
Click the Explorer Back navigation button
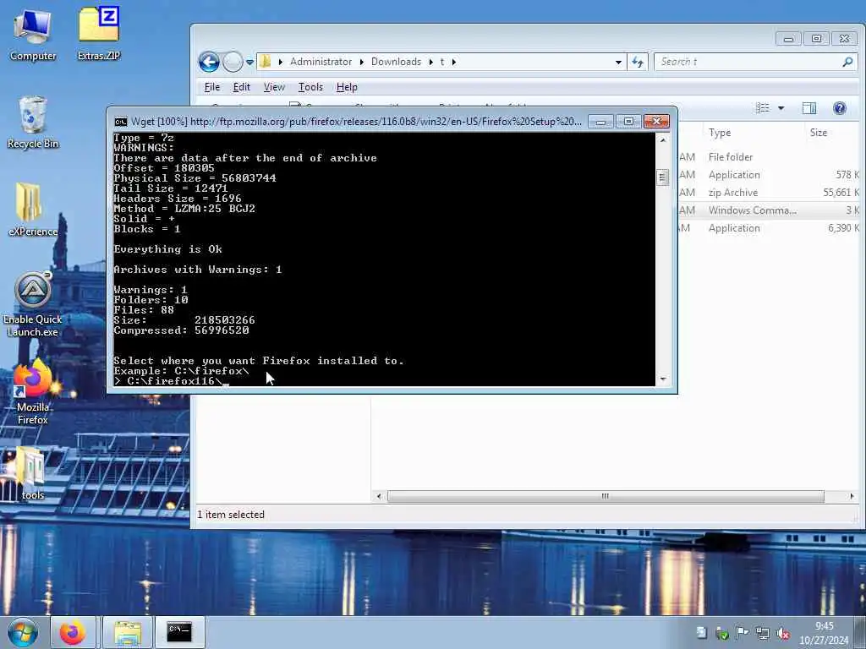click(x=209, y=62)
